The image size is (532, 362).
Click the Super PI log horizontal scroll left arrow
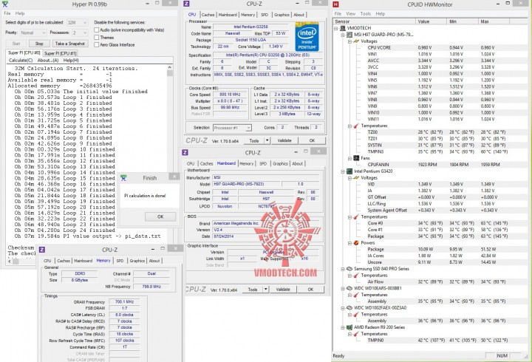point(10,262)
